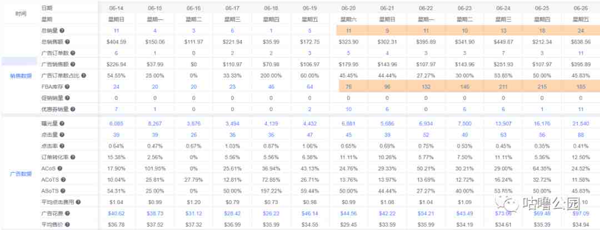Click the question mark icon after 点击率
The height and width of the screenshot is (230, 600).
[62, 146]
